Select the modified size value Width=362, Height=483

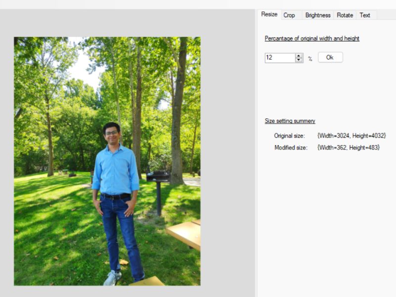coord(348,148)
